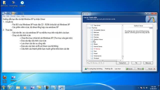Click the Show desktop strip
The image size is (160, 90).
click(159, 88)
